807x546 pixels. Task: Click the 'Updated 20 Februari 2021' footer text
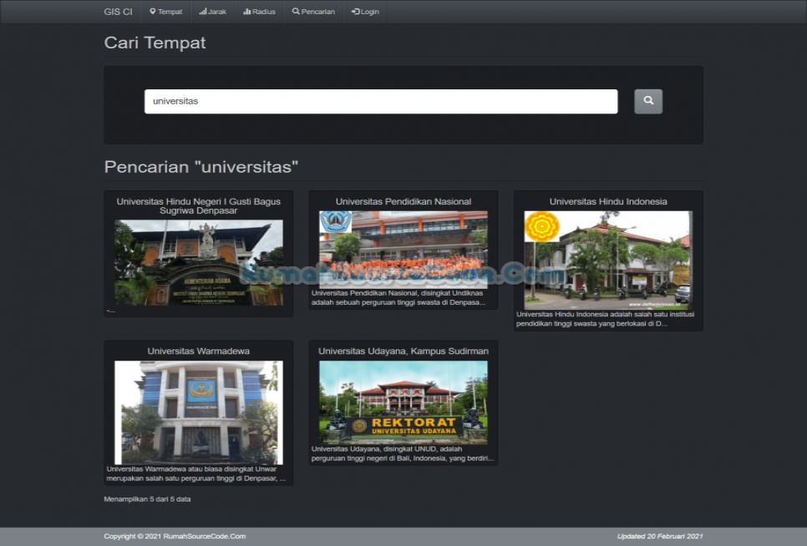[660, 536]
